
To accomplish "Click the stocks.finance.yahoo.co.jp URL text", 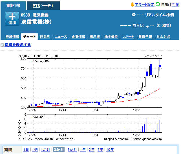I will [133, 139].
